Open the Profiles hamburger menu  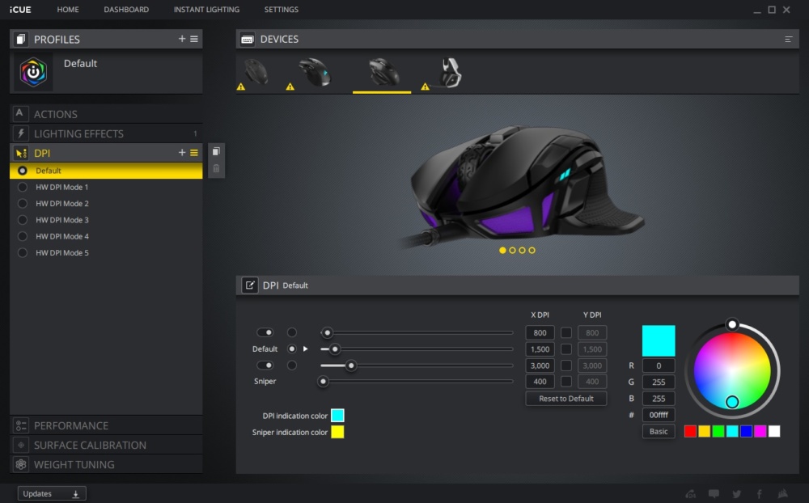(194, 39)
